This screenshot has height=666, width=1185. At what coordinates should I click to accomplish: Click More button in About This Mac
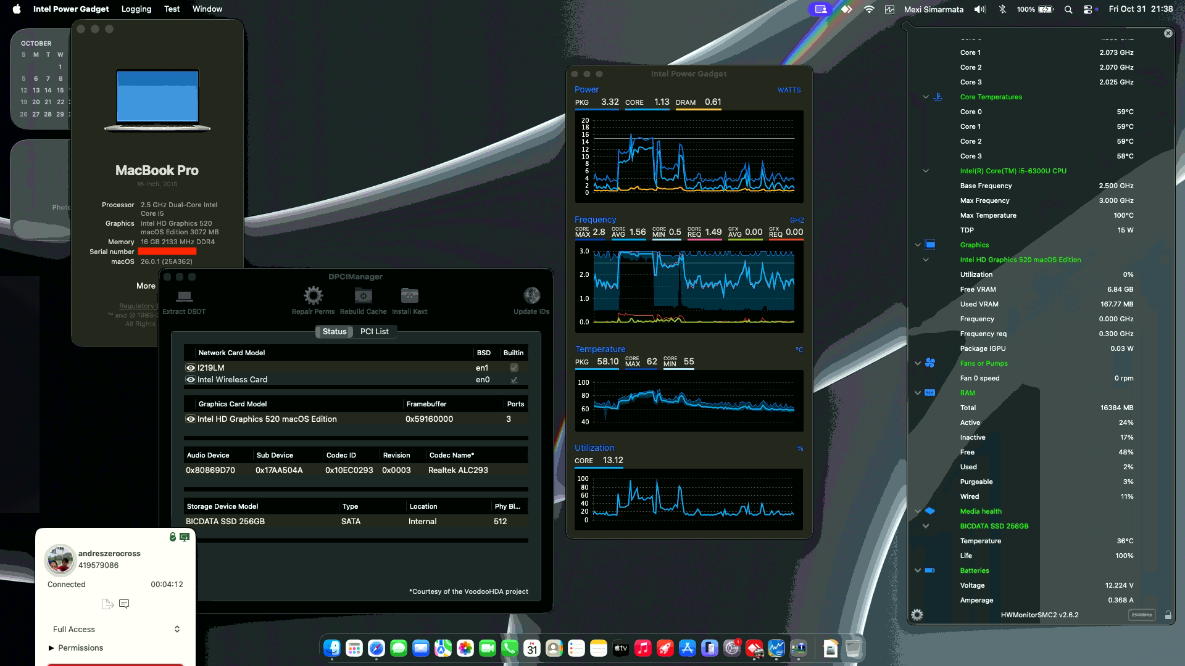tap(146, 286)
